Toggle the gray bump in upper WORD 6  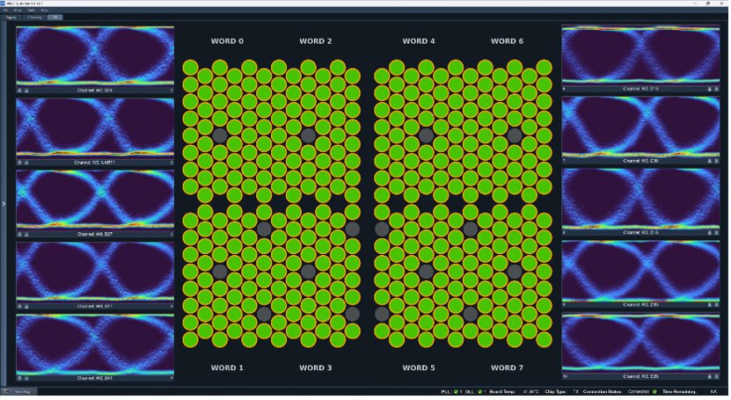[515, 135]
